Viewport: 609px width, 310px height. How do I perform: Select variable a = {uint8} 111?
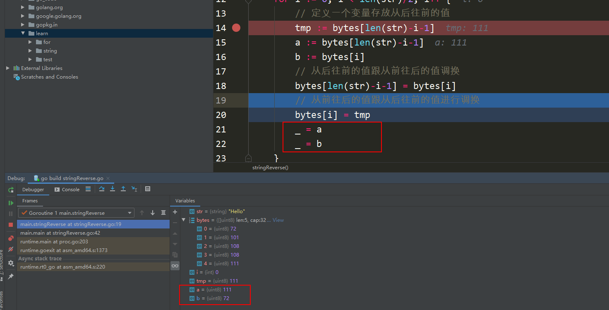tap(210, 290)
